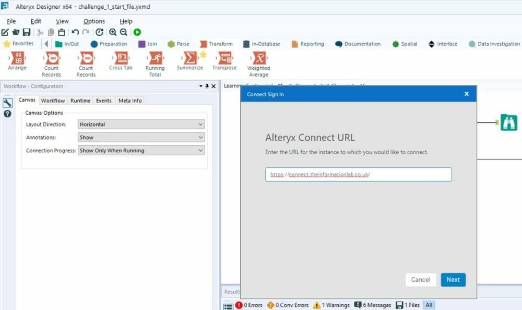Image resolution: width=522 pixels, height=310 pixels.
Task: Filter results by 1 Files
Action: [408, 305]
